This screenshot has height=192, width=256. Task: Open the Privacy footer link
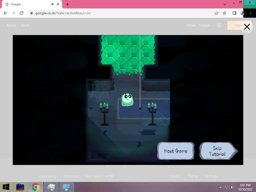[x=174, y=176]
